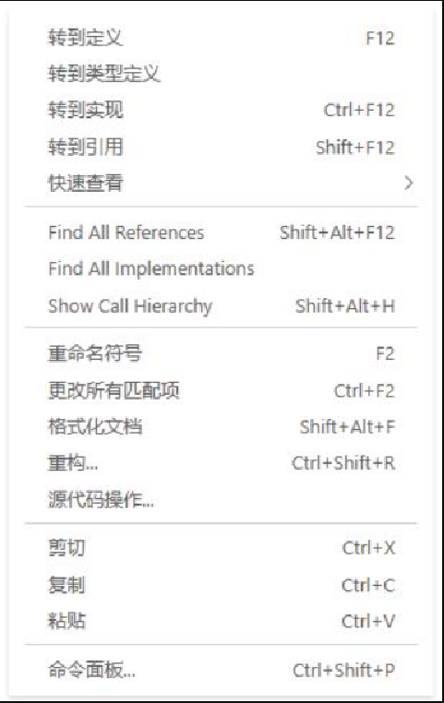Image resolution: width=444 pixels, height=703 pixels.
Task: Click the Shift+Alt+F12 shortcut label
Action: point(337,232)
